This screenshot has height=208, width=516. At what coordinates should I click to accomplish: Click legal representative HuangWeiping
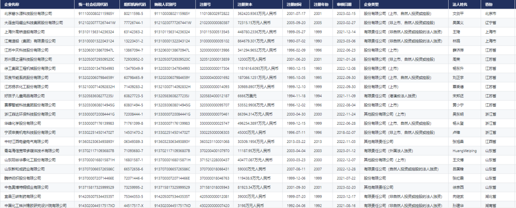465,151
